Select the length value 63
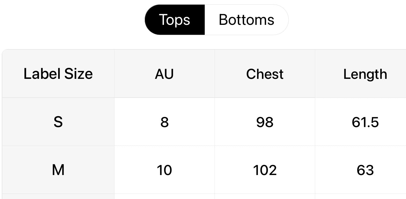The height and width of the screenshot is (199, 406). click(x=365, y=170)
